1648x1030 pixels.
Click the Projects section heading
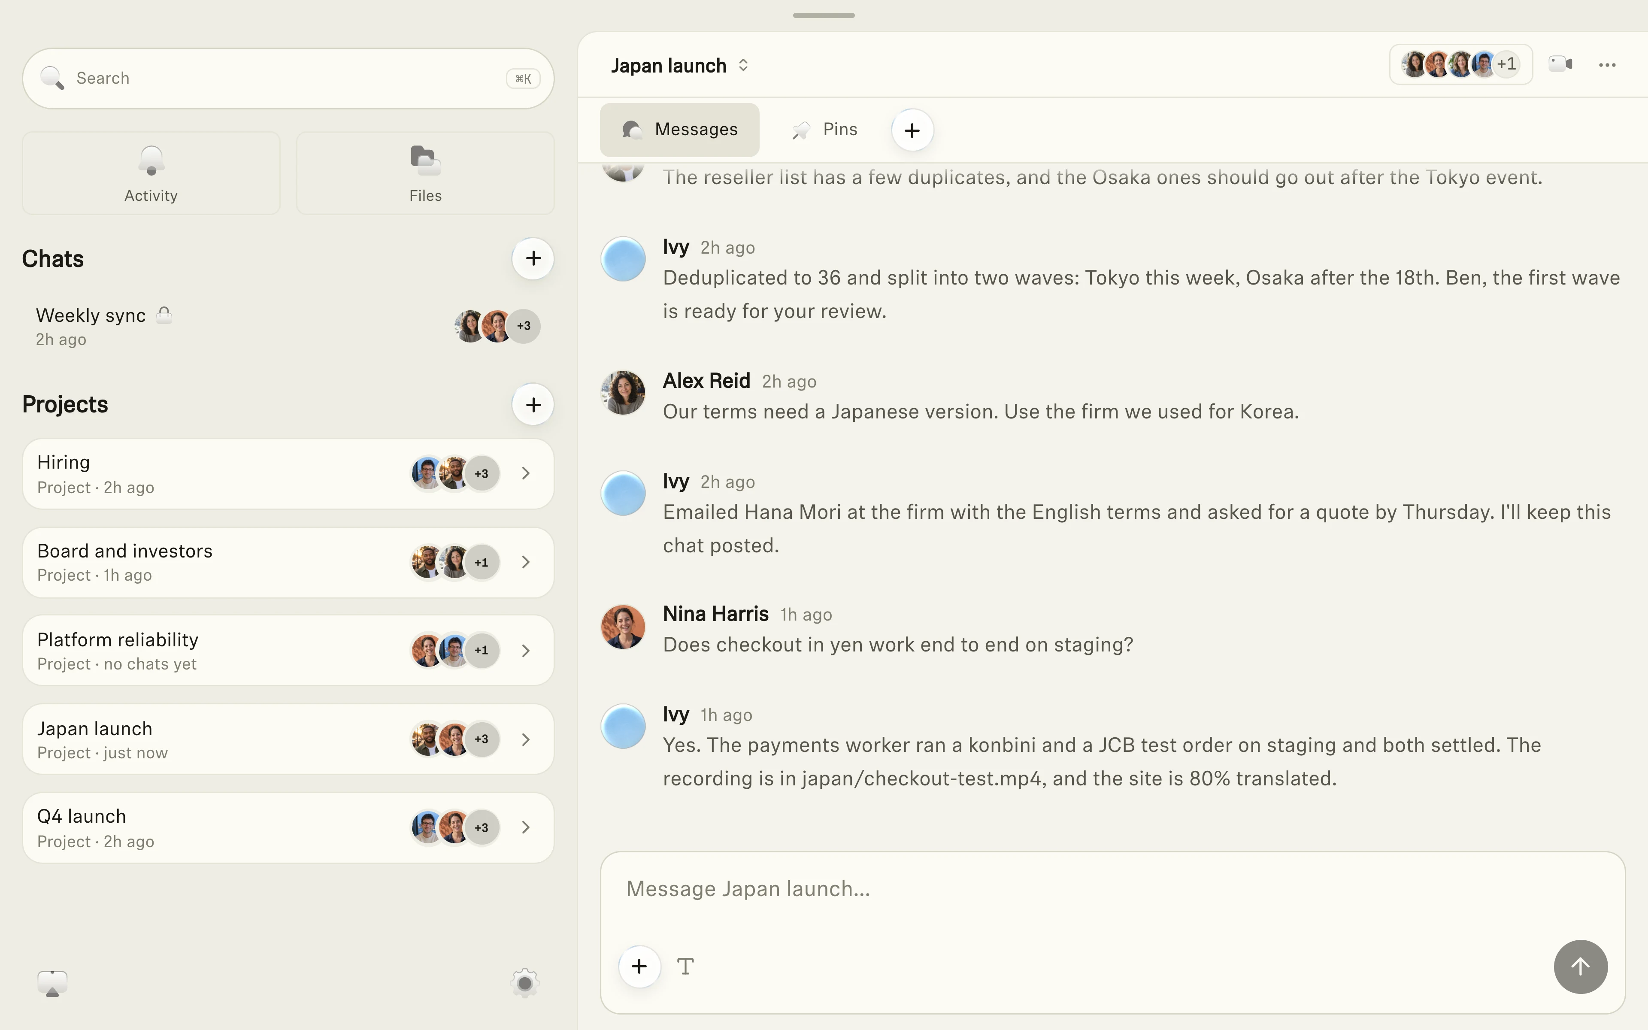click(x=65, y=405)
